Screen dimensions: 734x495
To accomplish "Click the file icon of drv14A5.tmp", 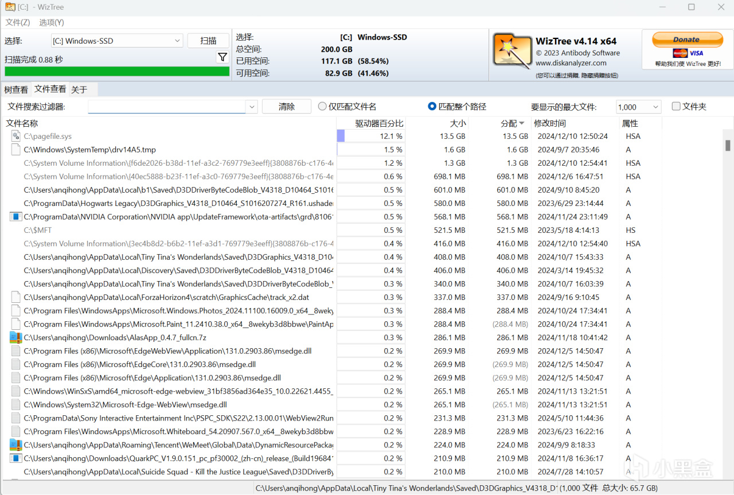I will (x=16, y=150).
